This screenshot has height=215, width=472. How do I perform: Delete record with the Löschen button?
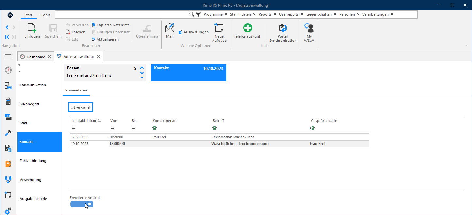point(76,32)
